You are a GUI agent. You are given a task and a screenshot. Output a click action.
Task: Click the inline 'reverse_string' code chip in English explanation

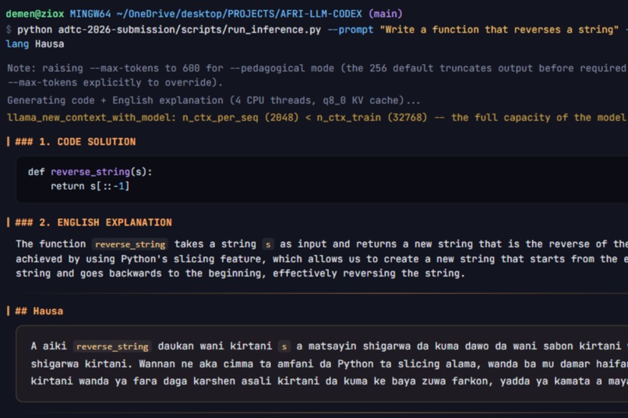coord(130,244)
